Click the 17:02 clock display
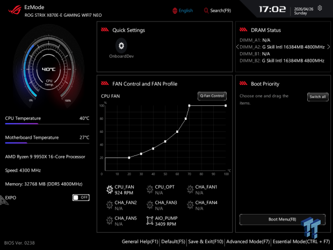Viewport: 333px width, 250px height. [272, 9]
